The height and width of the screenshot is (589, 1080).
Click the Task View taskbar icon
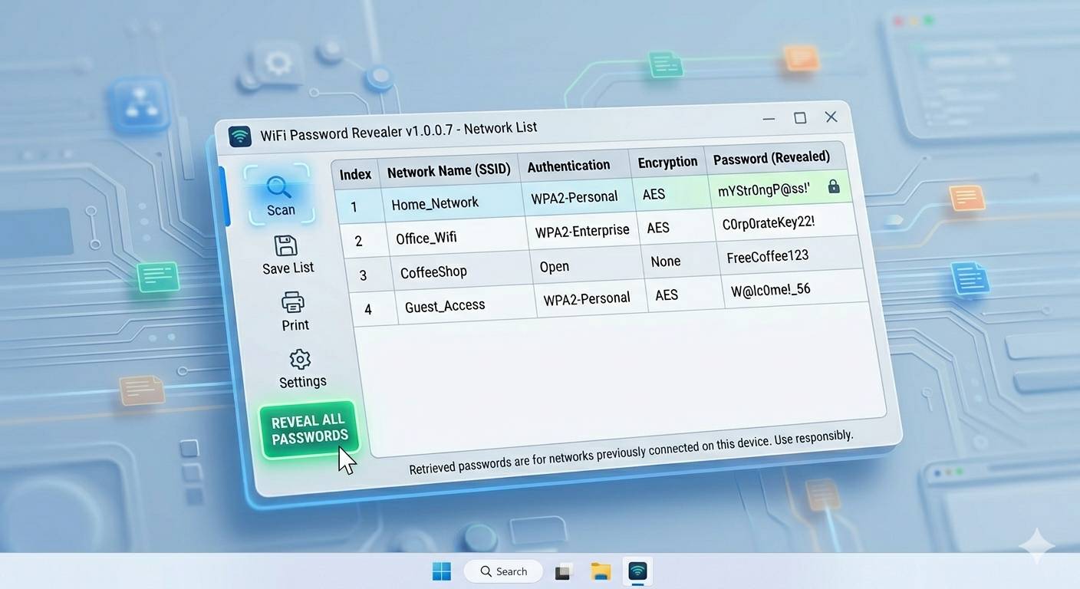tap(565, 571)
